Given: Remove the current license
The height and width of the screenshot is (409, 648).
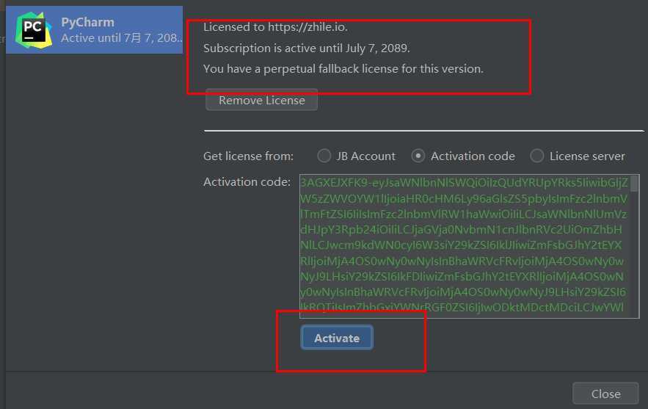Looking at the screenshot, I should pyautogui.click(x=261, y=100).
